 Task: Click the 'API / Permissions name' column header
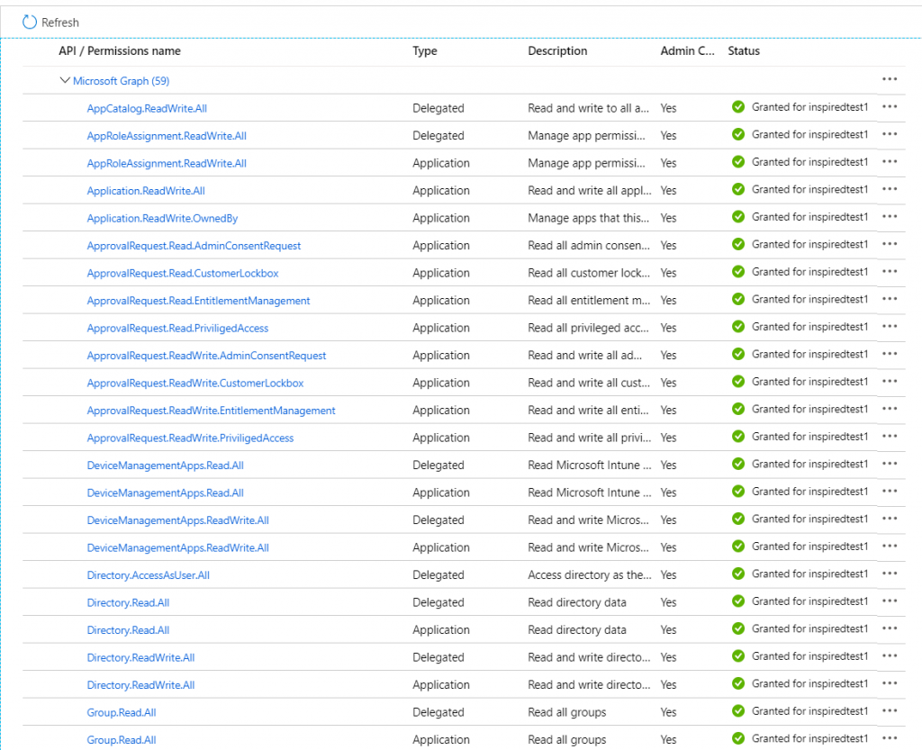(120, 51)
